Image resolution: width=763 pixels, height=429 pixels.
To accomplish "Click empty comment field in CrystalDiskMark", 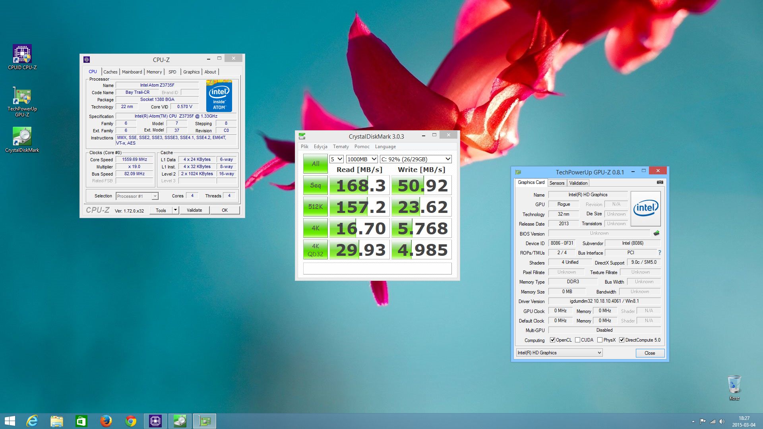I will [x=377, y=269].
